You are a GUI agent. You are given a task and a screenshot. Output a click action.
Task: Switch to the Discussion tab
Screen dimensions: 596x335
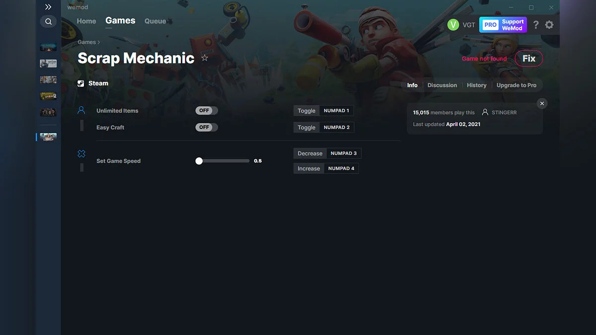(x=442, y=85)
